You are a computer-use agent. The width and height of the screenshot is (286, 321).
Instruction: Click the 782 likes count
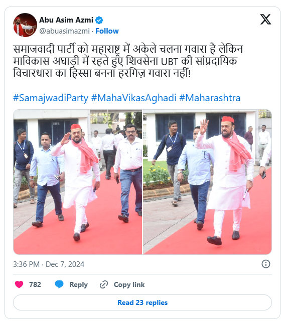[35, 284]
